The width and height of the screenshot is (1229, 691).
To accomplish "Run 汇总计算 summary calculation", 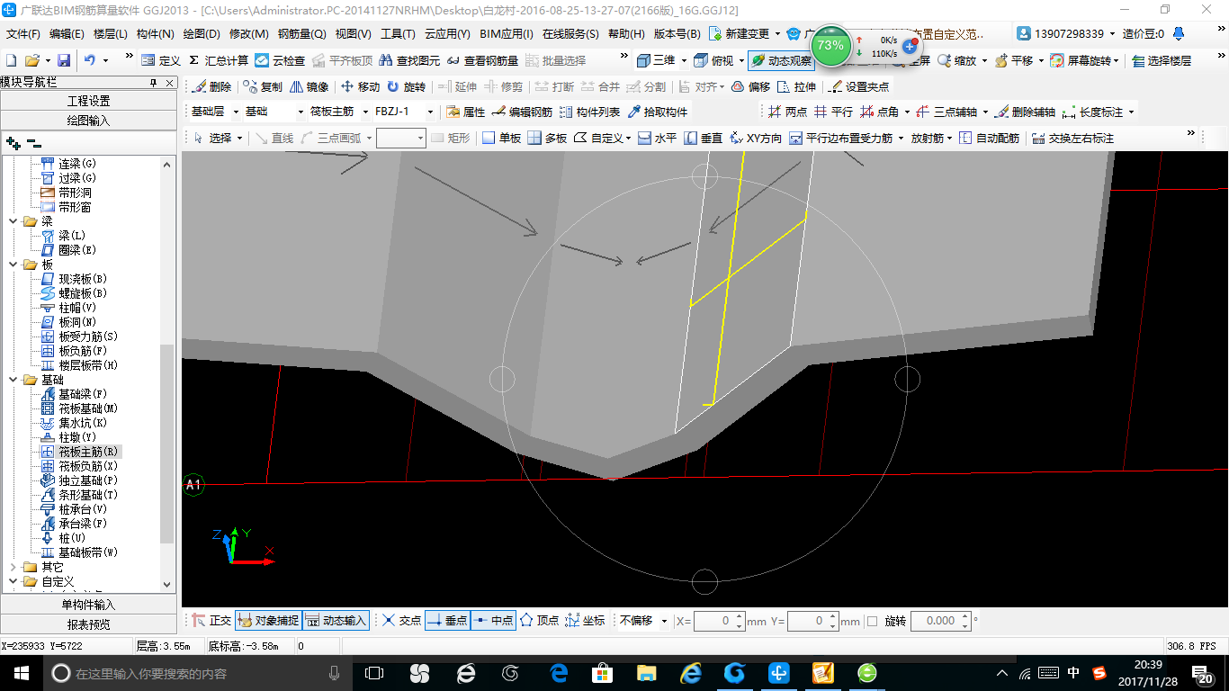I will click(219, 60).
